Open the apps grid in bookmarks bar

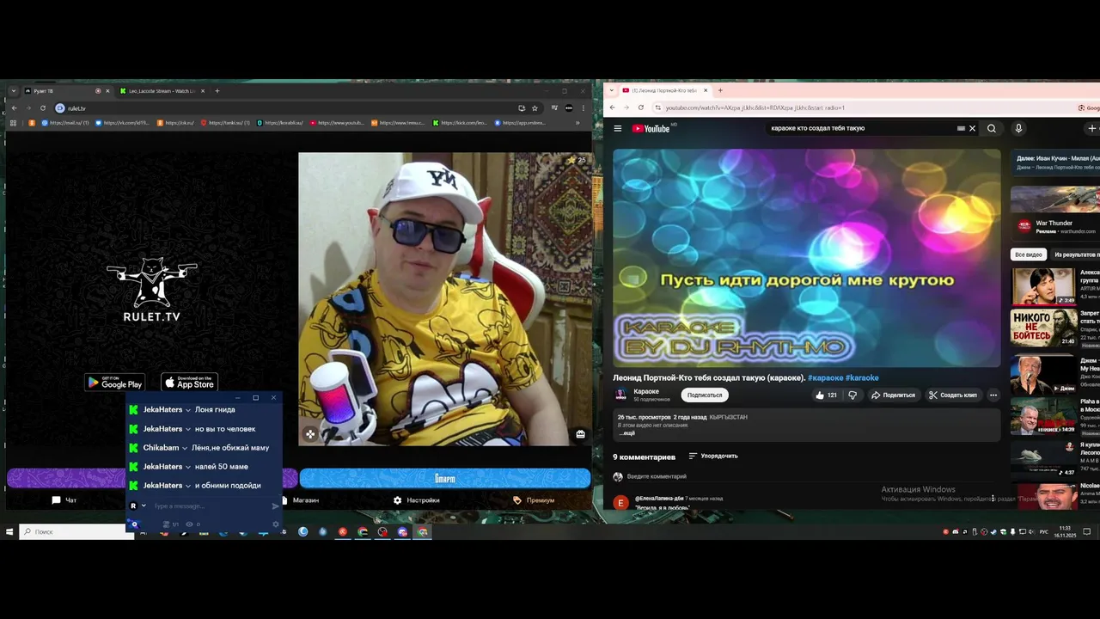(x=13, y=123)
